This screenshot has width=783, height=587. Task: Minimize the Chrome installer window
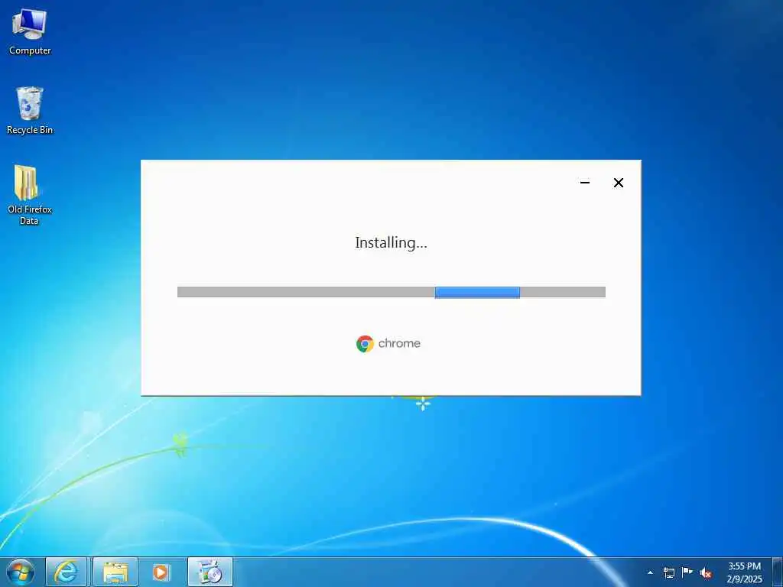coord(585,183)
